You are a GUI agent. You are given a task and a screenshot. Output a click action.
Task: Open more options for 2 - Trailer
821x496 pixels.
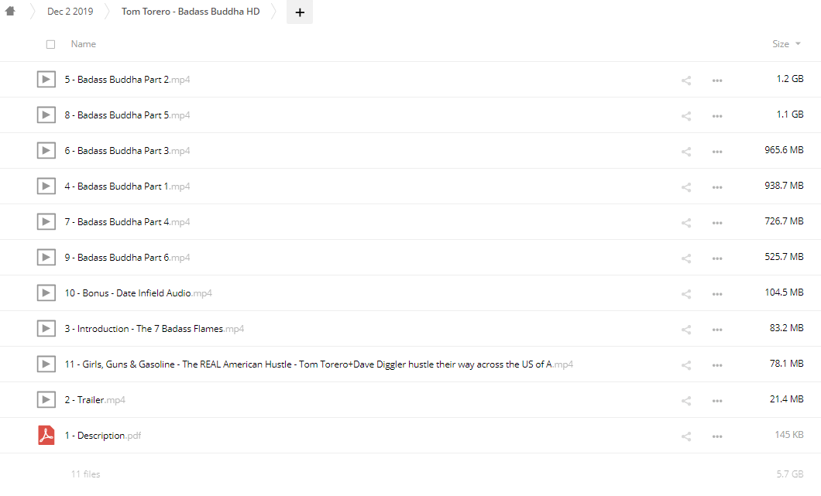point(717,401)
